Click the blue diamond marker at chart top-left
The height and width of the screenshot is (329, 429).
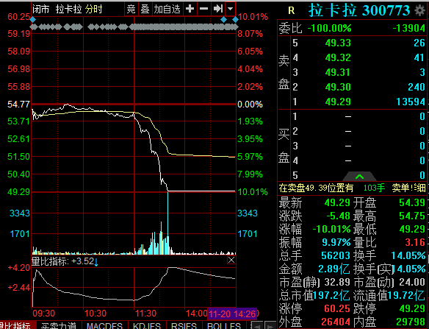pyautogui.click(x=33, y=19)
